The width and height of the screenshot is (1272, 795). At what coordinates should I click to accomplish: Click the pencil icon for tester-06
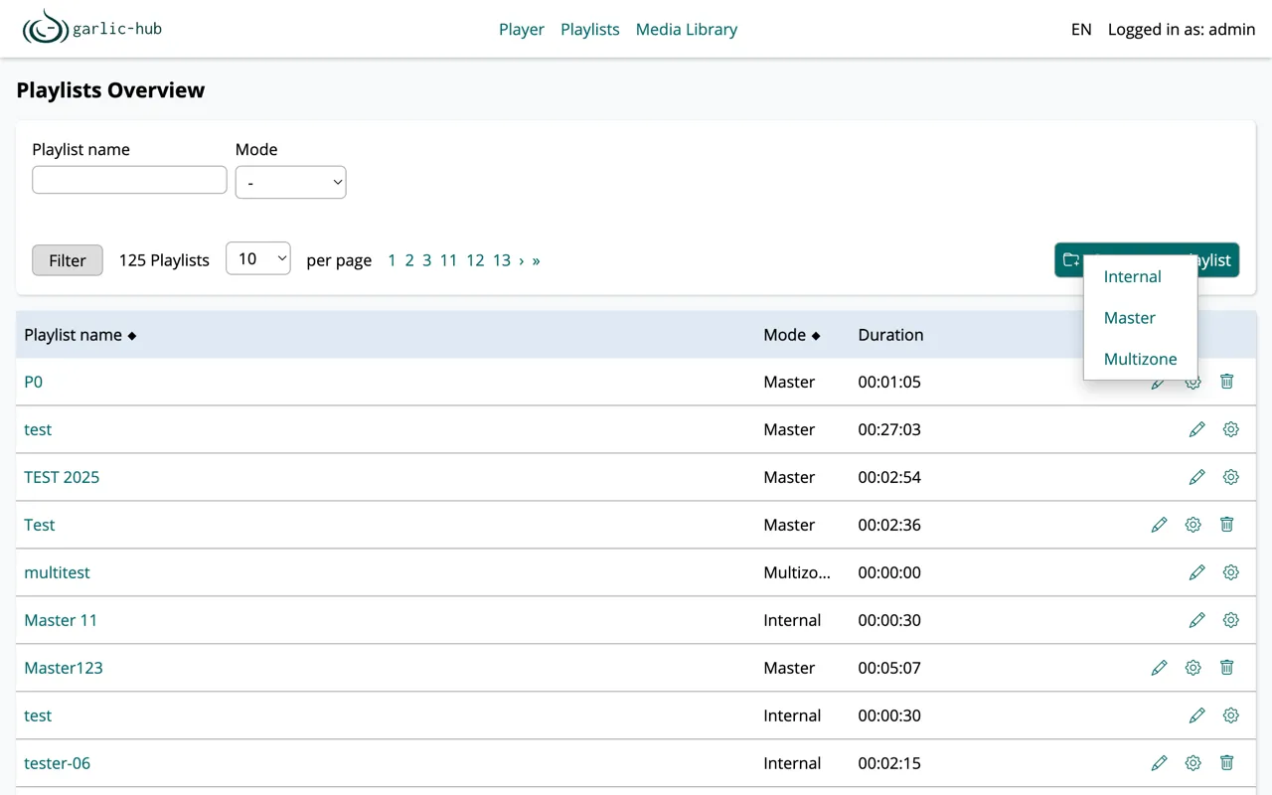[x=1159, y=763]
